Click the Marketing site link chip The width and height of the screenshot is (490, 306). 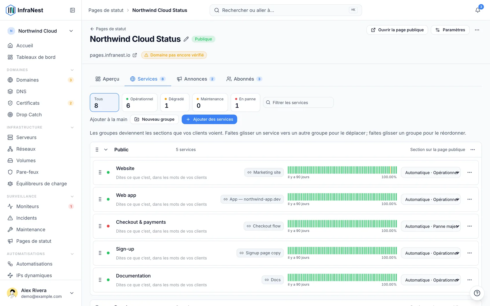point(264,172)
